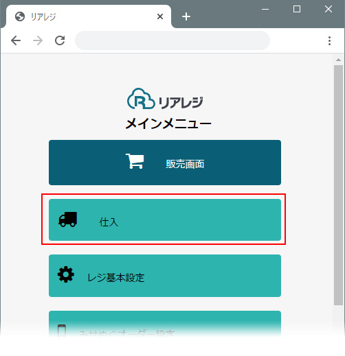The image size is (345, 356).
Task: Open the 販売画面 sales screen button
Action: (x=165, y=163)
